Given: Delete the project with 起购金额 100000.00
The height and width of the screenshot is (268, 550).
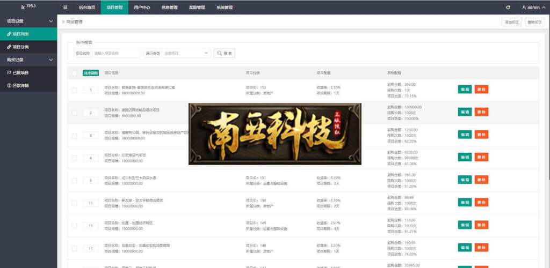Looking at the screenshot, I should [x=482, y=112].
